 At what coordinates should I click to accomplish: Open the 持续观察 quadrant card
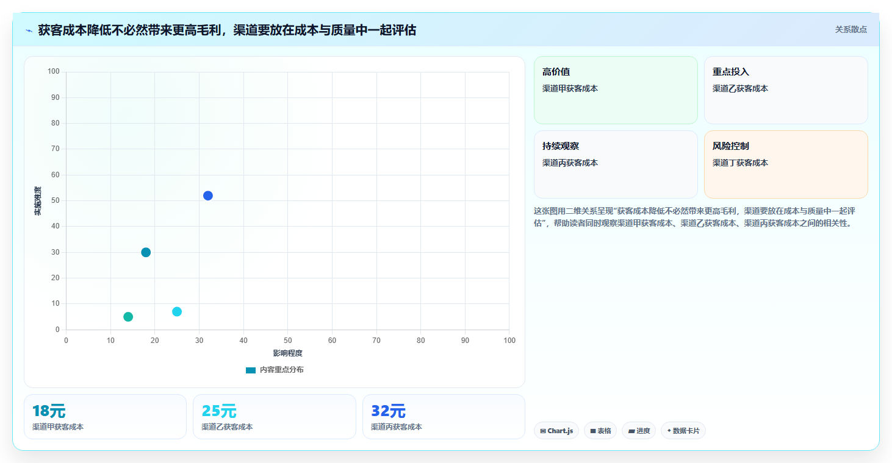pyautogui.click(x=616, y=164)
